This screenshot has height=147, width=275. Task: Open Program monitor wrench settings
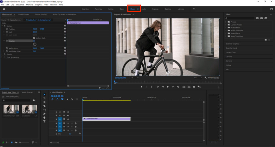coord(205,78)
